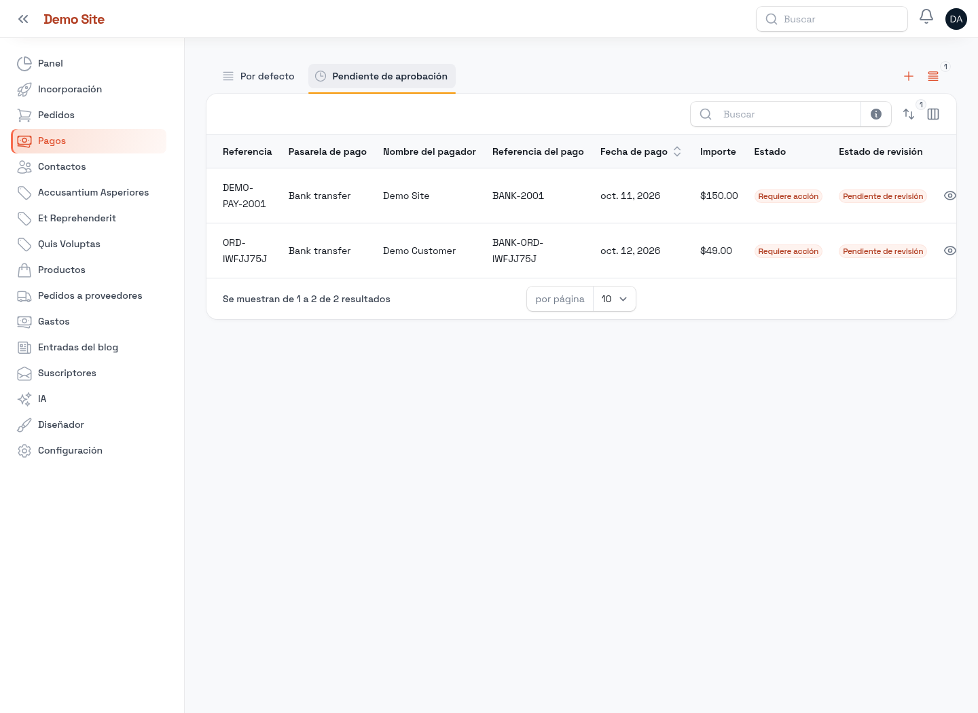This screenshot has height=713, width=978.
Task: Open the DA user avatar menu
Action: [956, 19]
